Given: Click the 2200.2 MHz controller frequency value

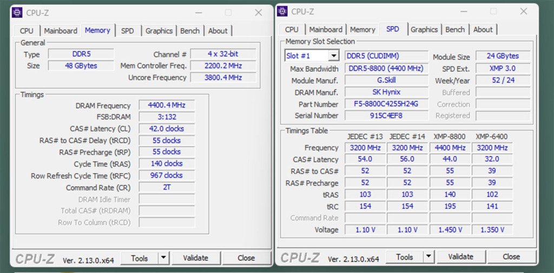Looking at the screenshot, I should click(223, 65).
